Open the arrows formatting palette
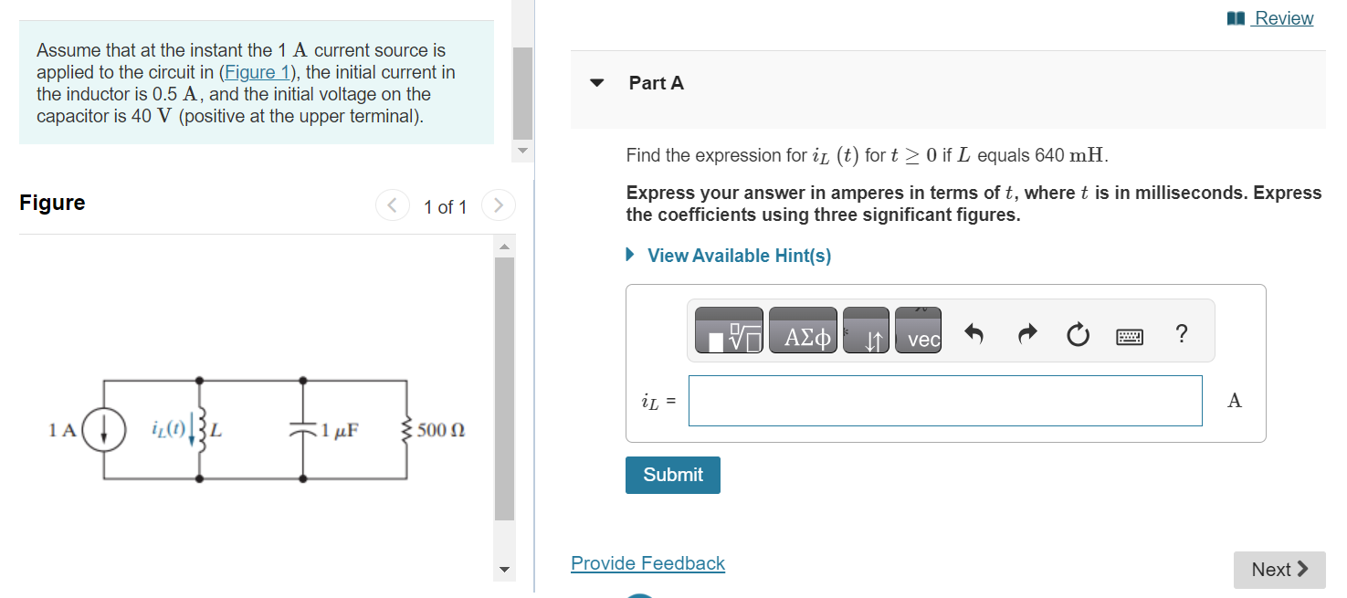This screenshot has width=1347, height=598. pyautogui.click(x=865, y=330)
